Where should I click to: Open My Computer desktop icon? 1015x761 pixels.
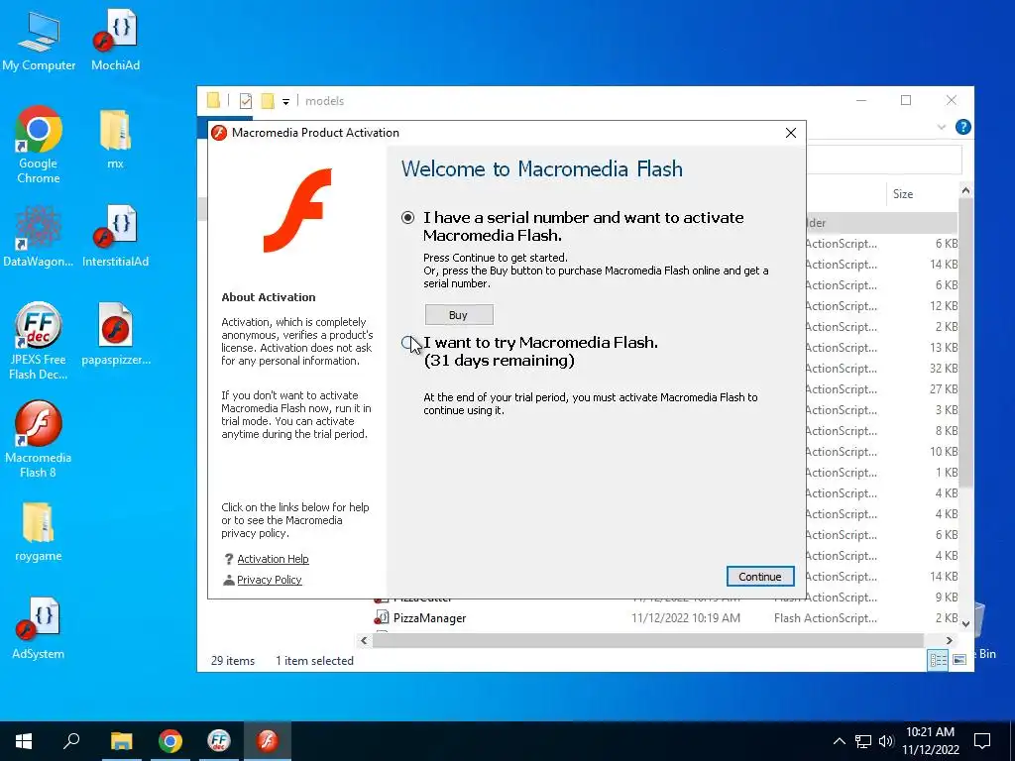coord(39,40)
